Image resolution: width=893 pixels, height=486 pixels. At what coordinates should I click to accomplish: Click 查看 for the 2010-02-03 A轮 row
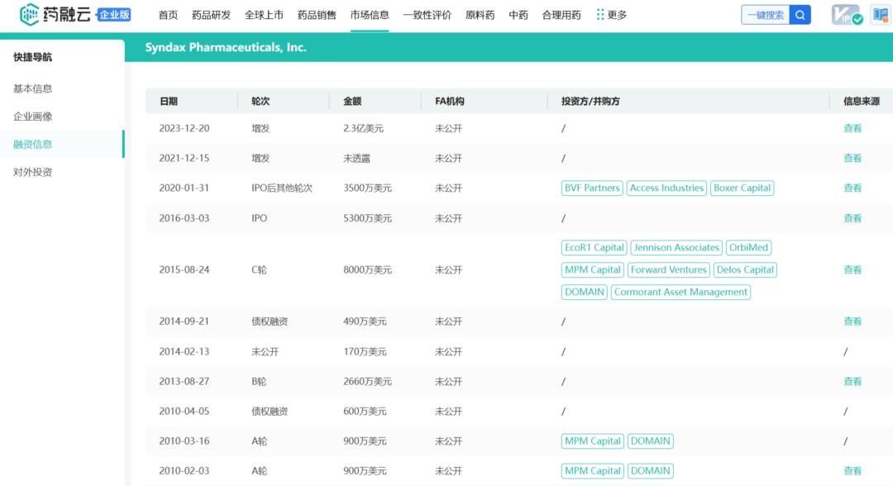[x=852, y=470]
